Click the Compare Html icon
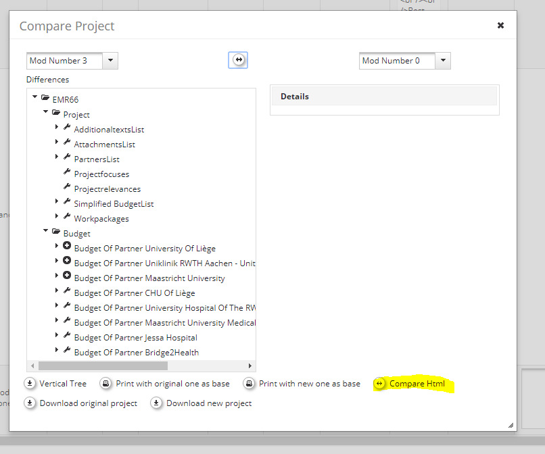Screen dimensions: 545x454 [x=379, y=384]
